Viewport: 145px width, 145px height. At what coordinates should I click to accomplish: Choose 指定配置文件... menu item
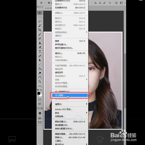70,125
